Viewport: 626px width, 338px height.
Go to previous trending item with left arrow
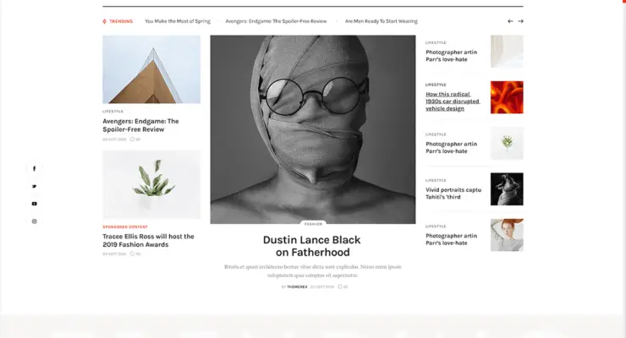click(510, 21)
